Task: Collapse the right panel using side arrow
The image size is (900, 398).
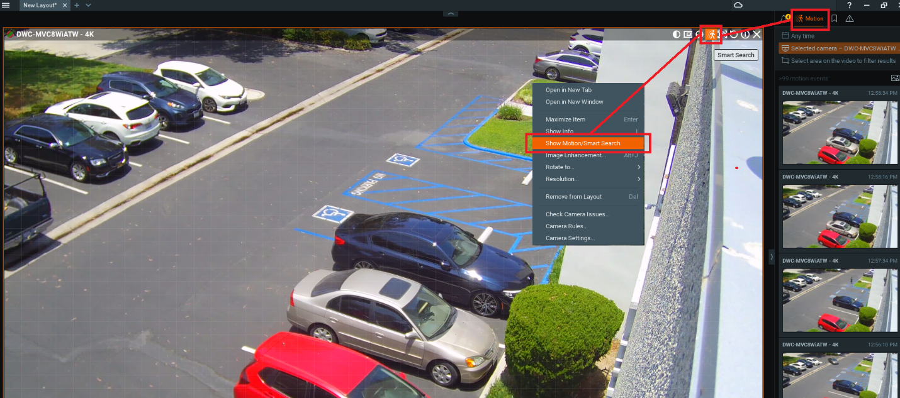Action: click(x=772, y=257)
